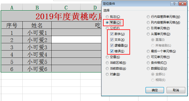Viewport: 189px width, 101px height.
Task: Click the dialog help question mark icon
Action: pyautogui.click(x=173, y=3)
